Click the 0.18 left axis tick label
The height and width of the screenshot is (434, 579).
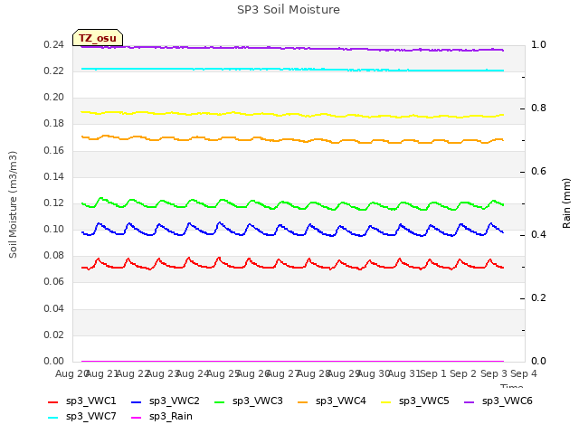tap(53, 124)
